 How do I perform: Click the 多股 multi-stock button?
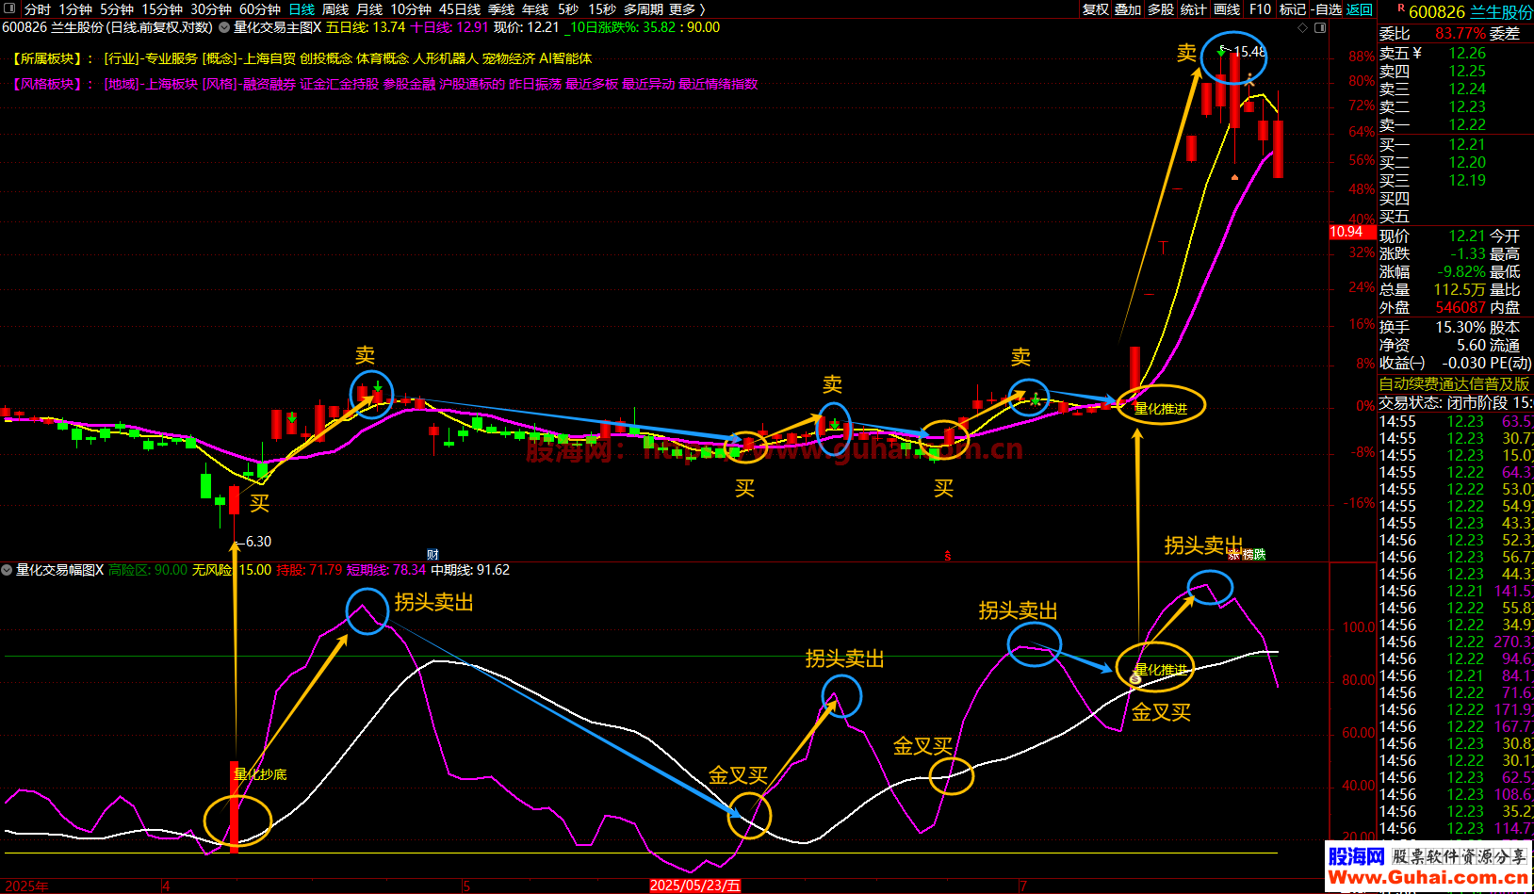coord(1161,9)
